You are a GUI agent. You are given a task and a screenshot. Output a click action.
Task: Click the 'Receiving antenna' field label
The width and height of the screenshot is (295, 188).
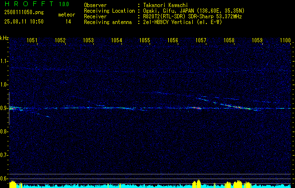click(108, 22)
